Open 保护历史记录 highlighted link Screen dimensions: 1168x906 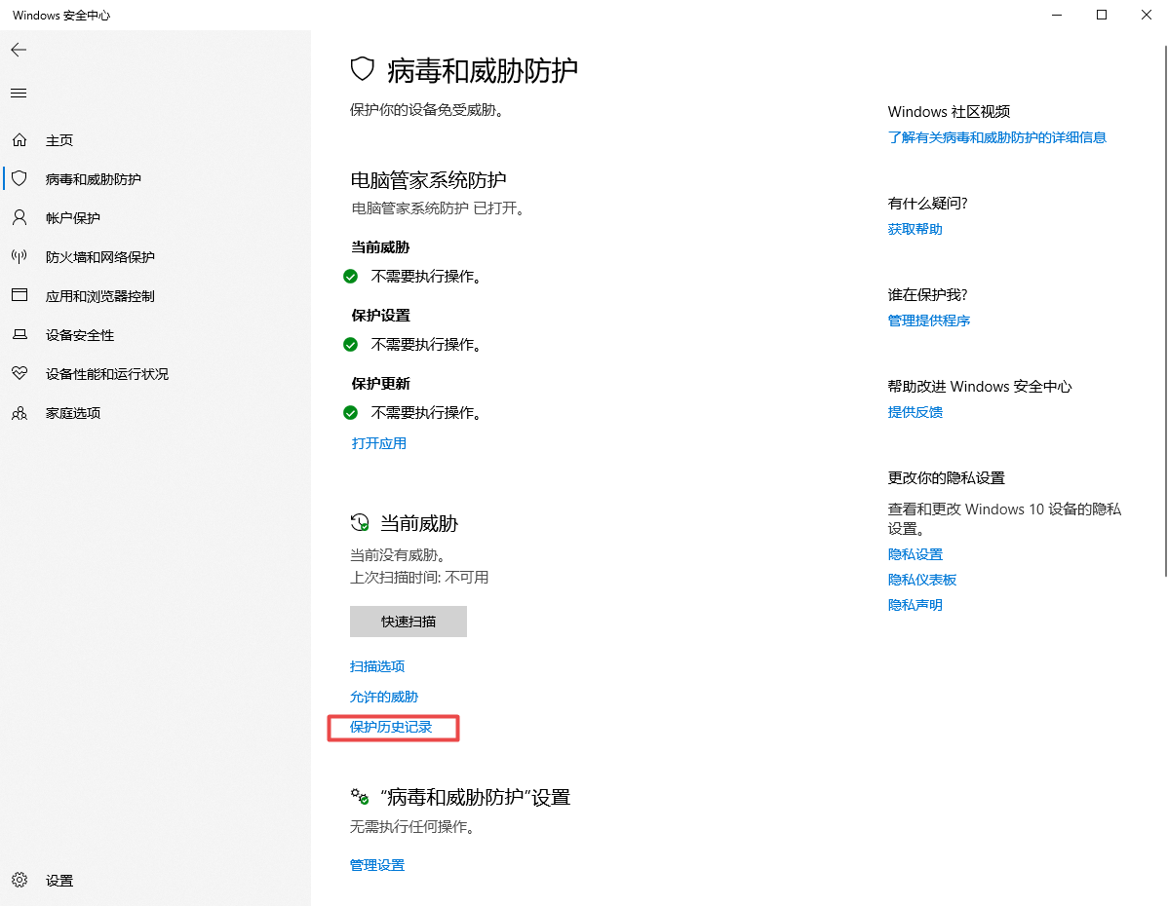[393, 728]
